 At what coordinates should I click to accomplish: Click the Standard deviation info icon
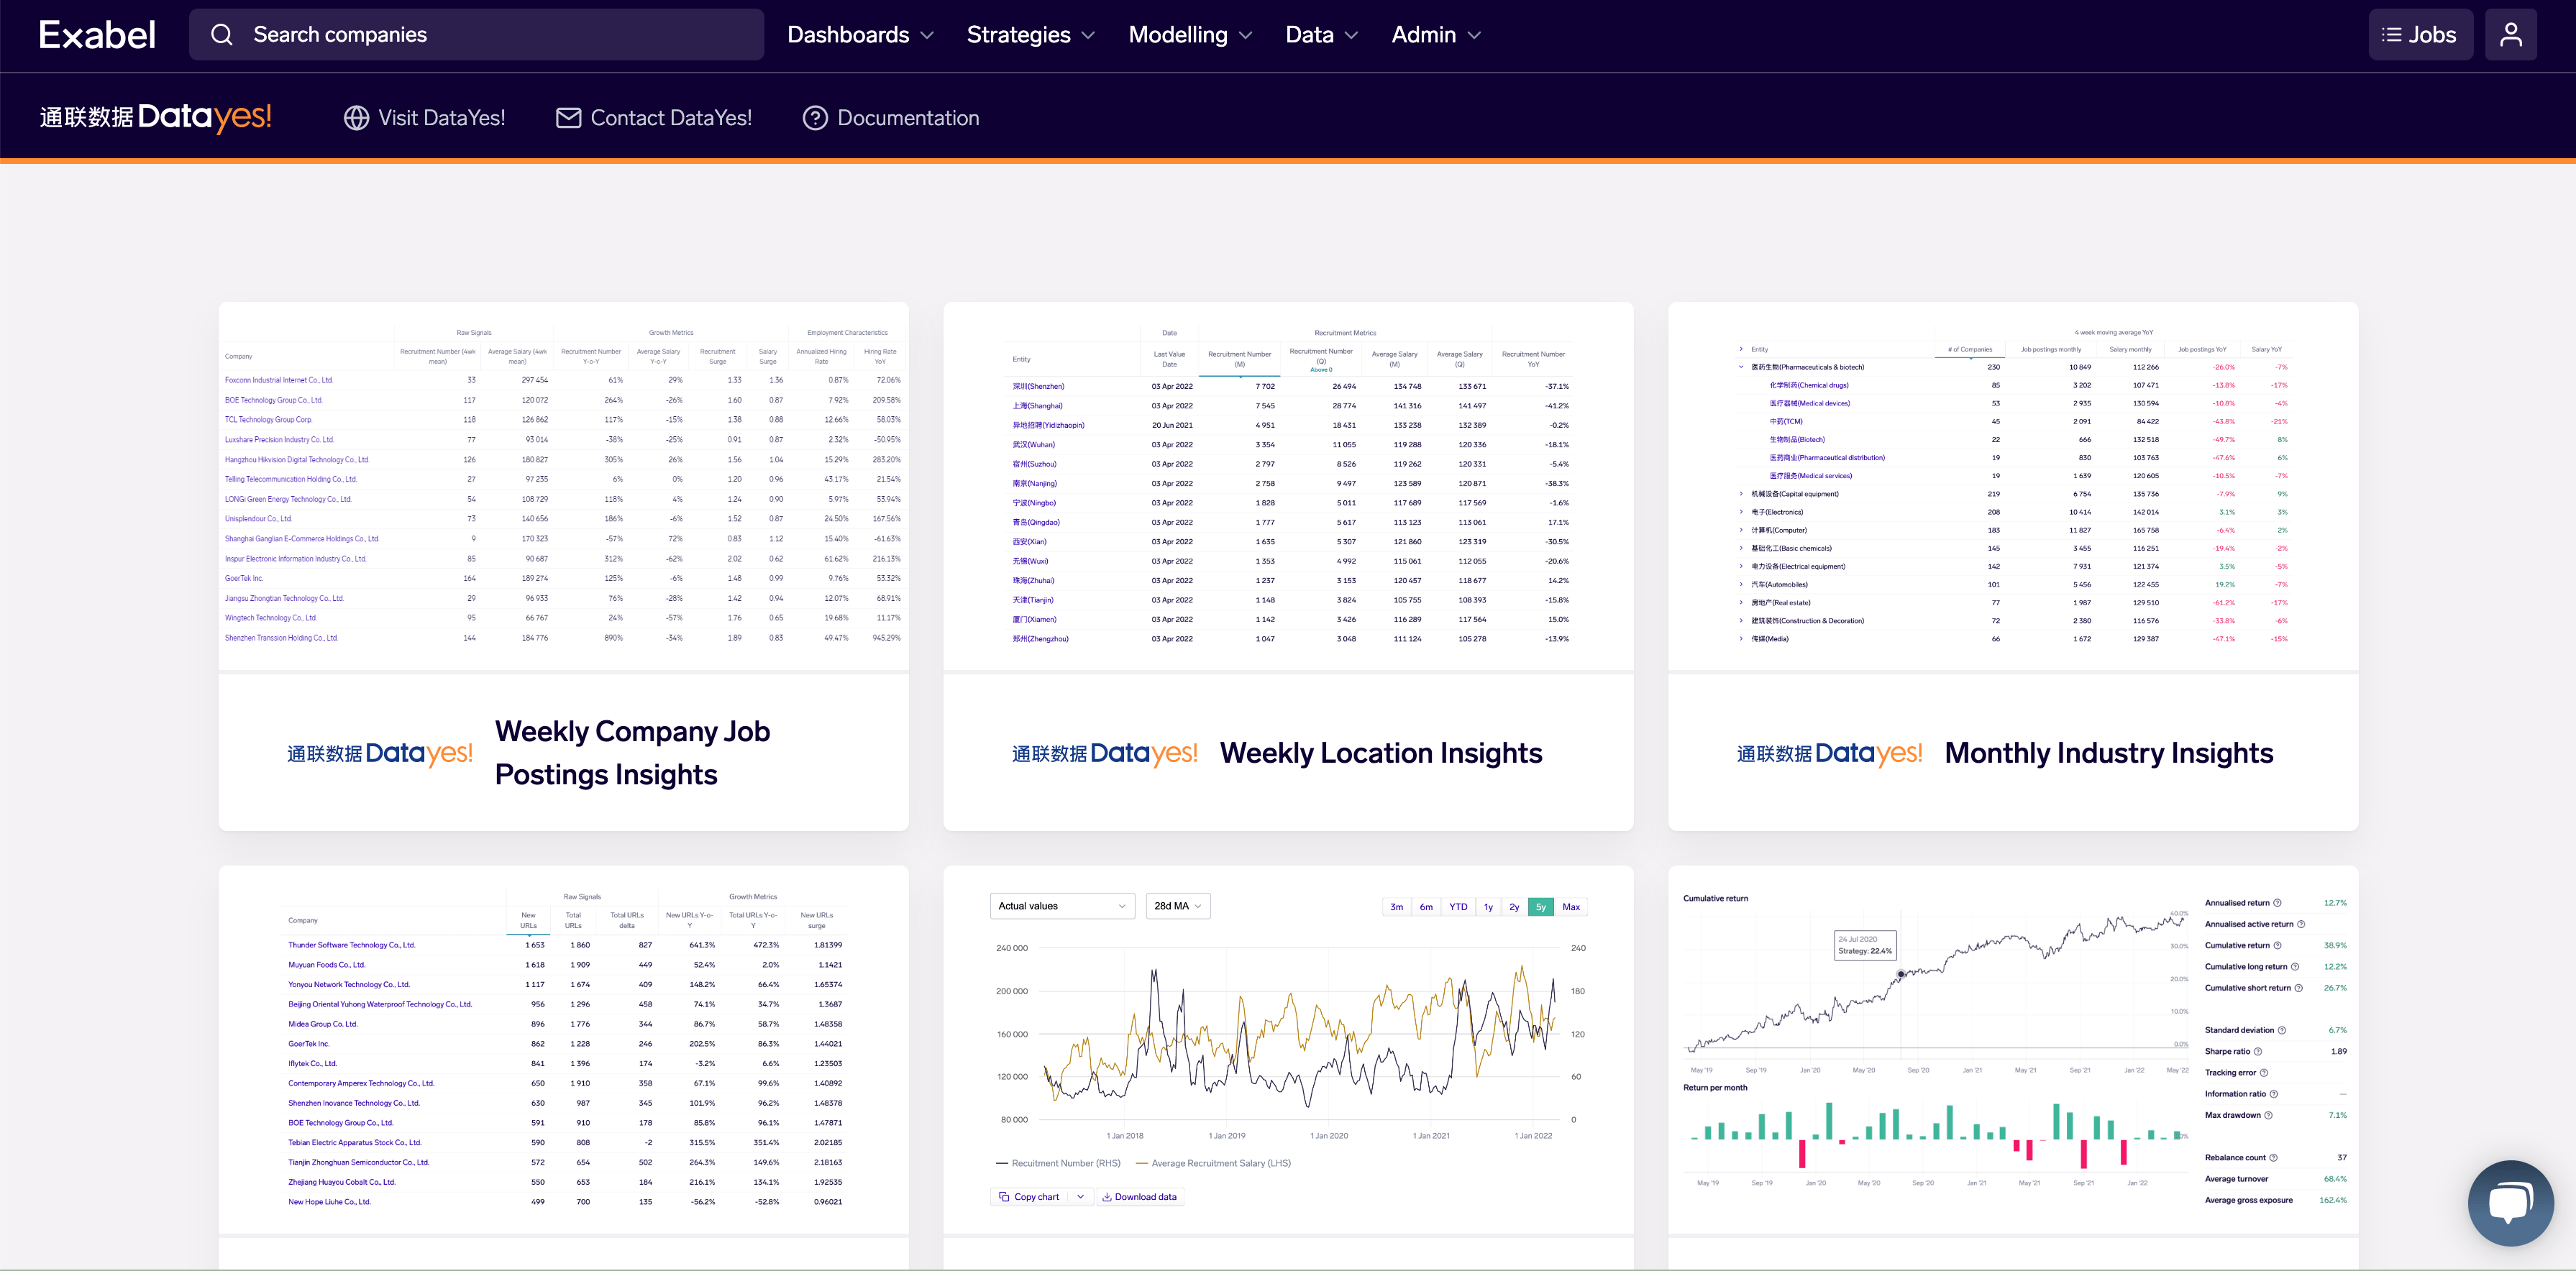point(2281,1030)
